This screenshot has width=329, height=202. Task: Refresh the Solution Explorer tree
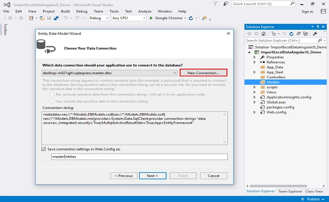click(x=291, y=34)
